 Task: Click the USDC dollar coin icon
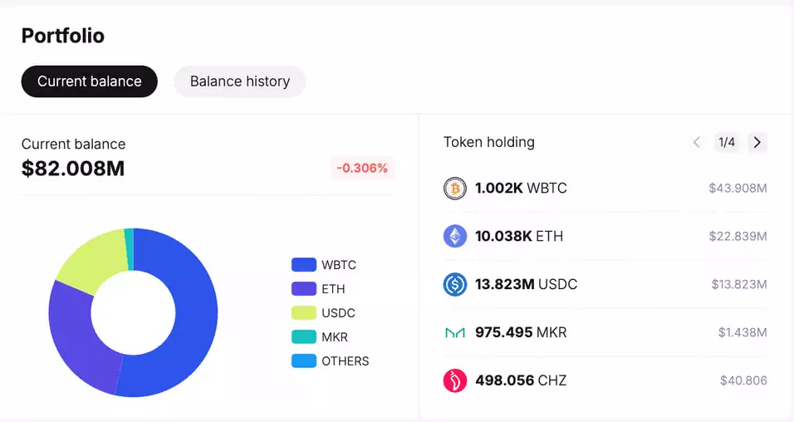coord(455,284)
